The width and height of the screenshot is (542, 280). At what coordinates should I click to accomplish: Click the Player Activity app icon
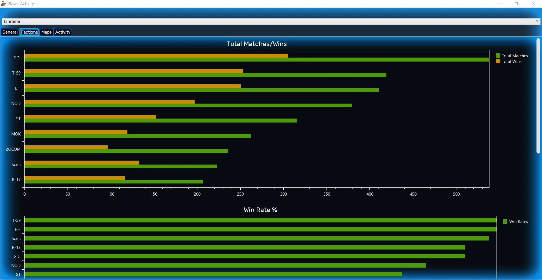pyautogui.click(x=3, y=4)
